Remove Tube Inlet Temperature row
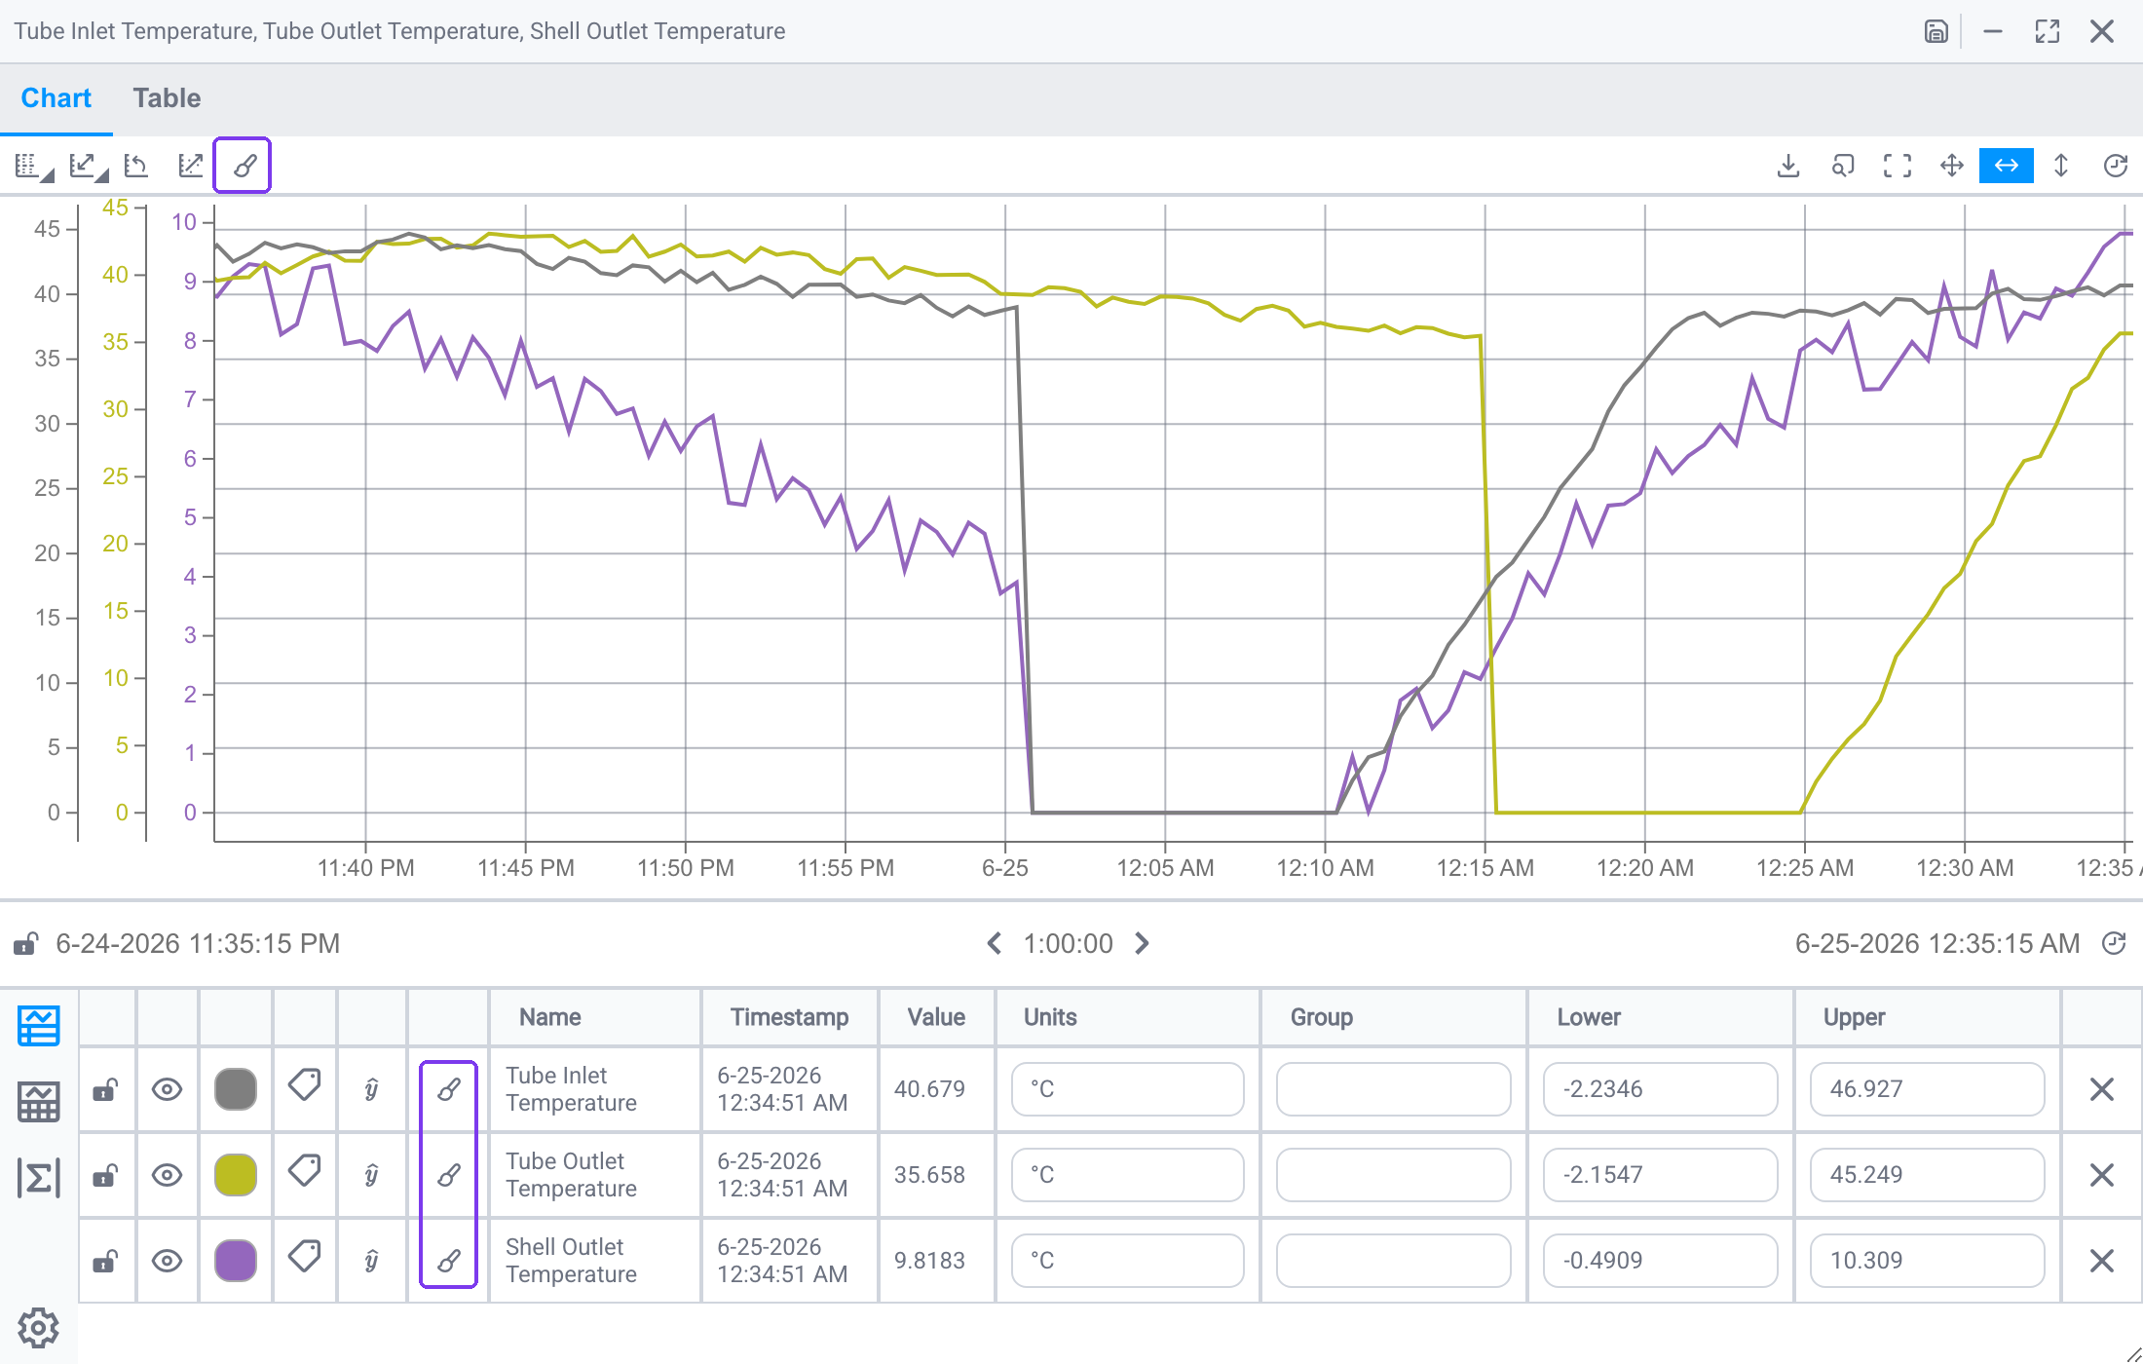The width and height of the screenshot is (2143, 1364). point(2102,1089)
